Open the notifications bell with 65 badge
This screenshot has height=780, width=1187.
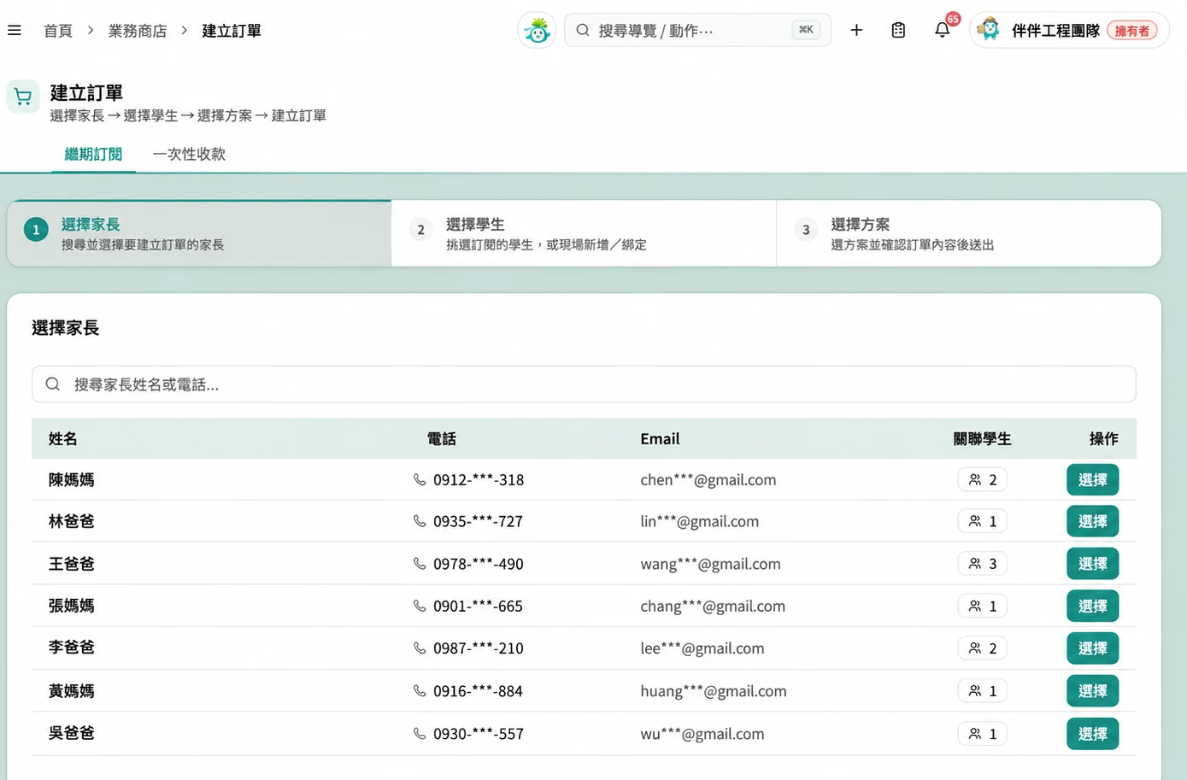pos(943,30)
